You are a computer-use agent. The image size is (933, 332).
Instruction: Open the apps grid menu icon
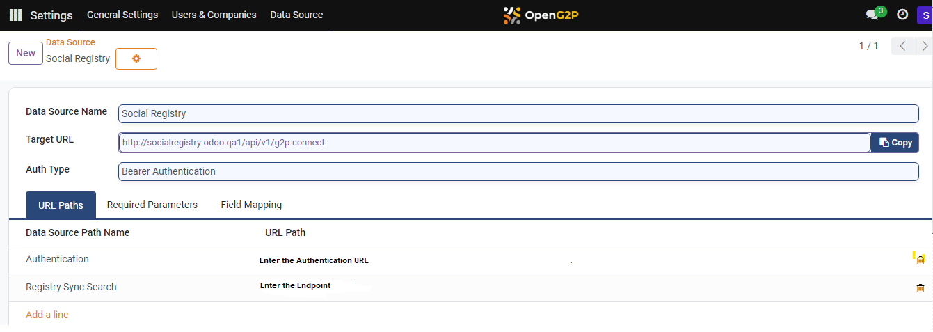coord(15,15)
